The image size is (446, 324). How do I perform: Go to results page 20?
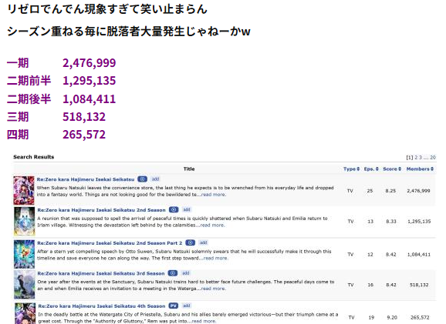pyautogui.click(x=433, y=157)
